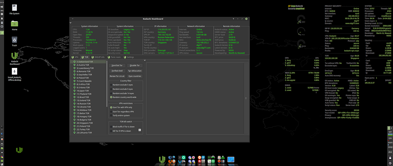
Task: Switch to workspace 2 in the right panel
Action: tap(391, 128)
